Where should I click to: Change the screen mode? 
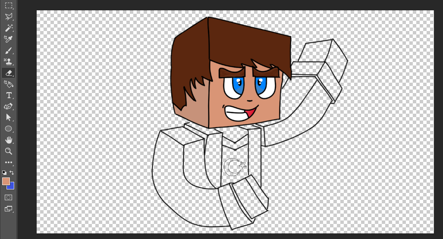coord(9,209)
